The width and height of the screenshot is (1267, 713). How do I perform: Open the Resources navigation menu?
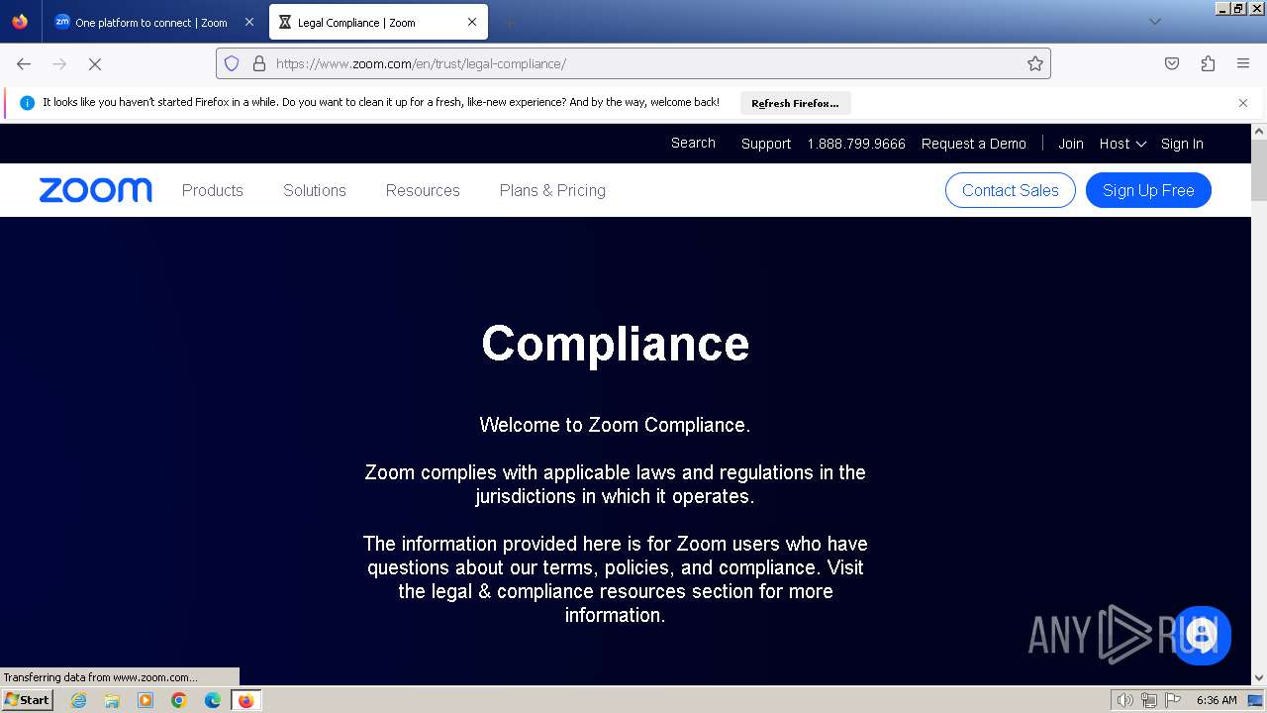423,190
